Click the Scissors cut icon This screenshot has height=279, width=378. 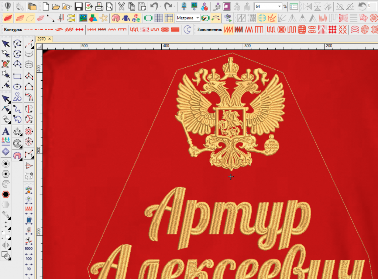tap(120, 6)
